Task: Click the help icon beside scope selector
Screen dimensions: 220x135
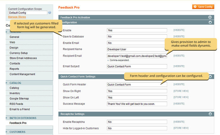Action: coord(50,13)
